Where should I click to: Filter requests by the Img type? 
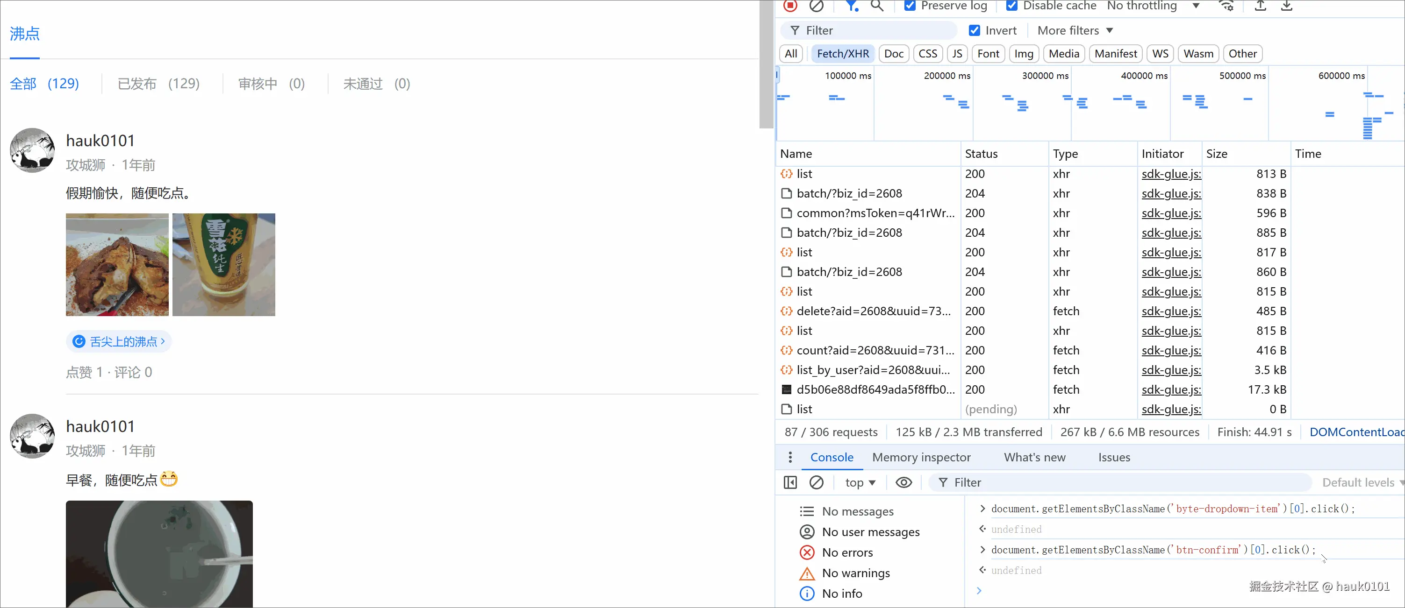1023,53
